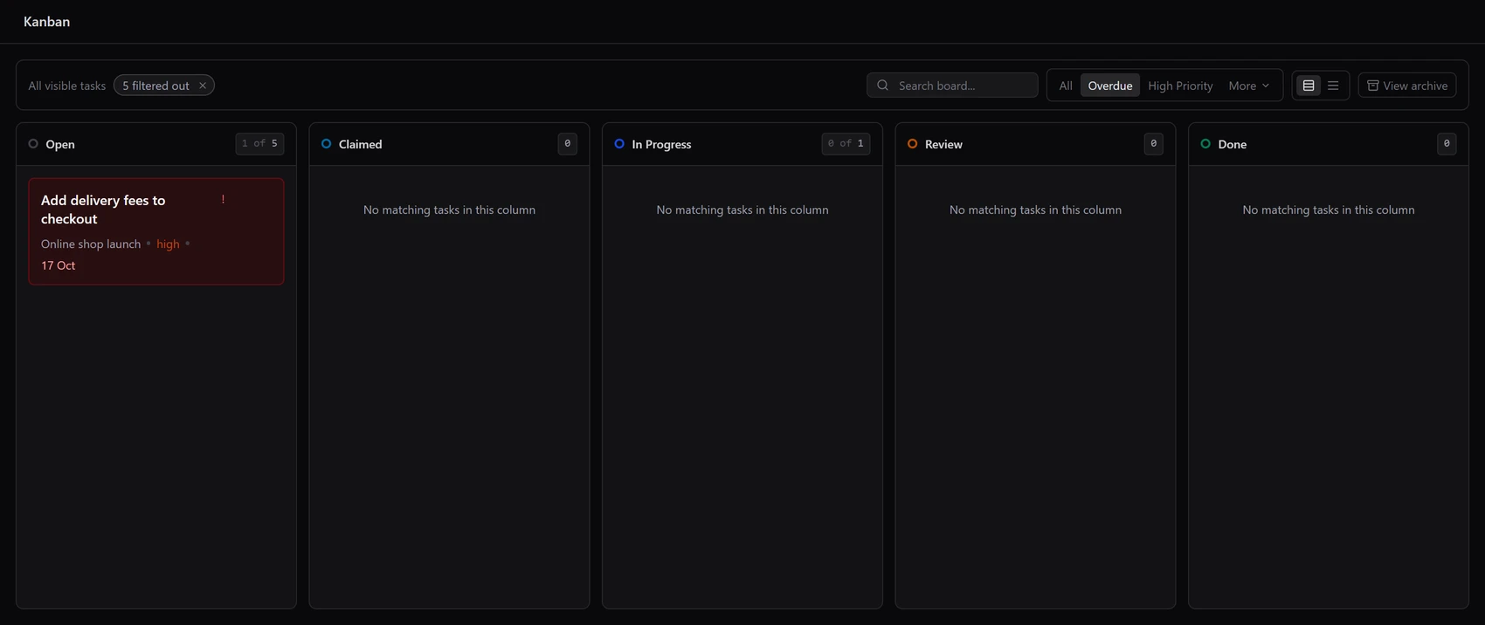1485x625 pixels.
Task: Click the '17 Oct' due date
Action: [x=59, y=265]
